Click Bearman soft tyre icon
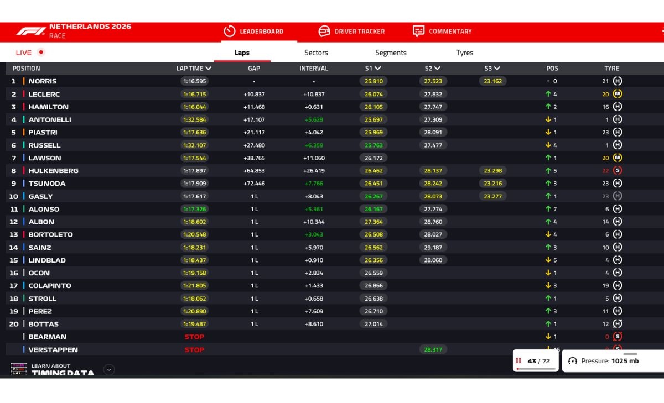 coord(618,337)
